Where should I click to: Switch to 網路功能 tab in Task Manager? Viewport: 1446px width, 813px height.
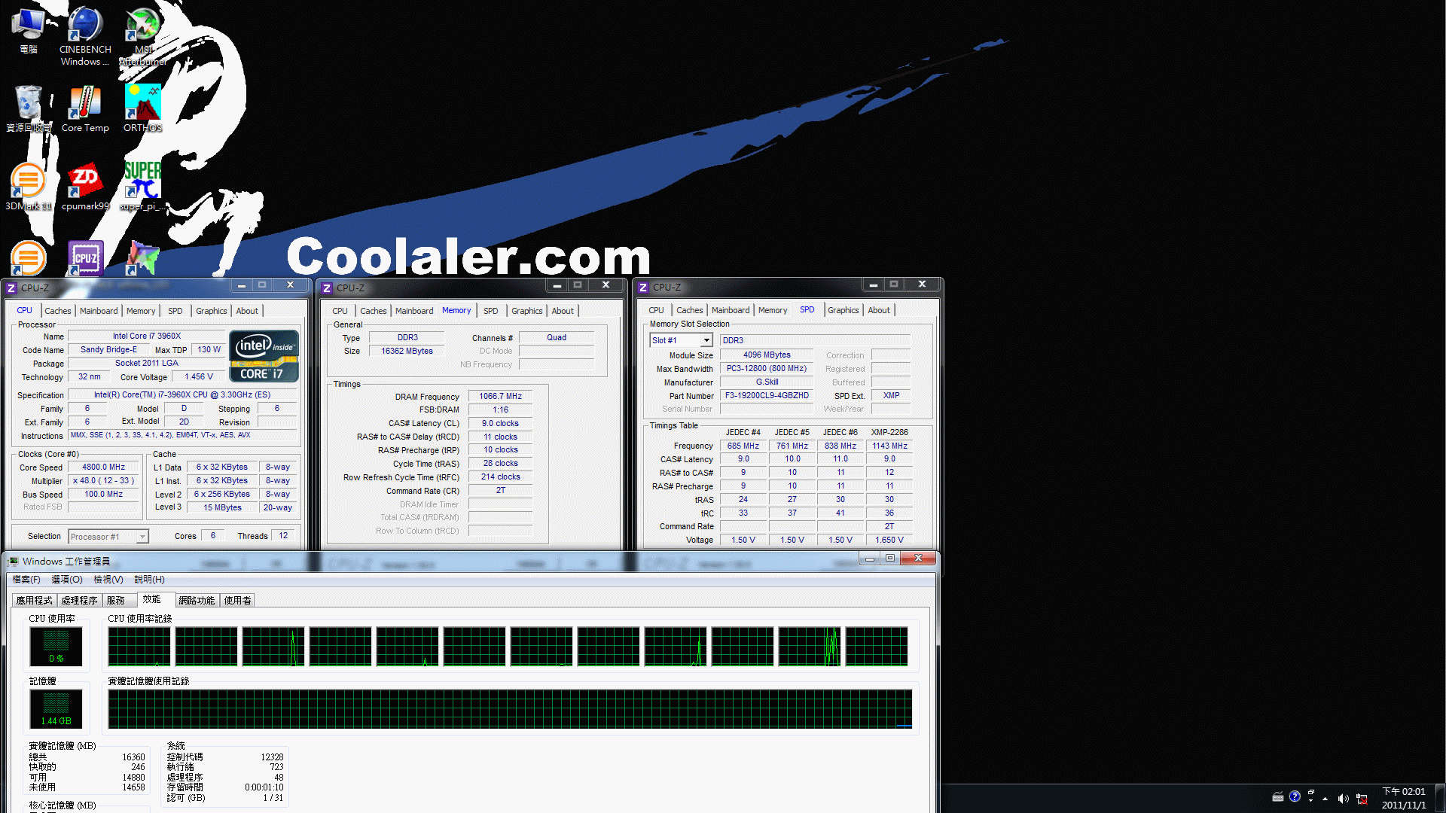197,601
